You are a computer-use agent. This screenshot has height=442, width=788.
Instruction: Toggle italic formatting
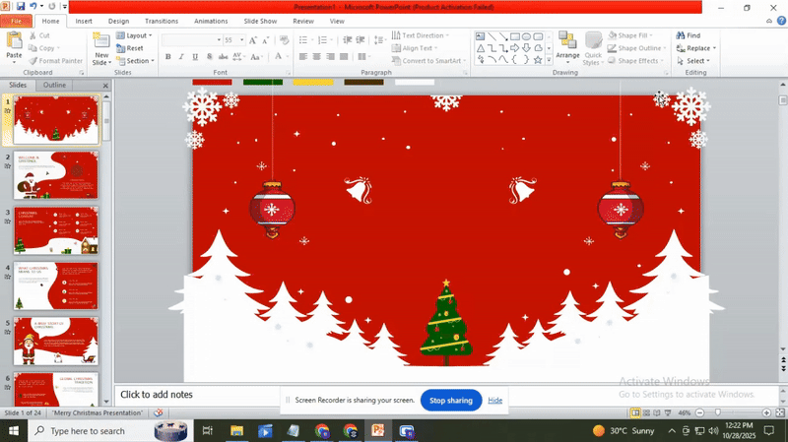click(x=181, y=57)
